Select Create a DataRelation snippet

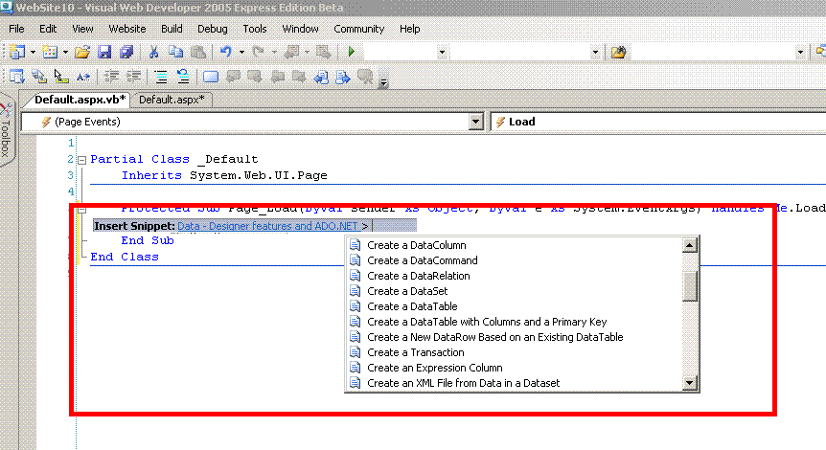[x=418, y=276]
